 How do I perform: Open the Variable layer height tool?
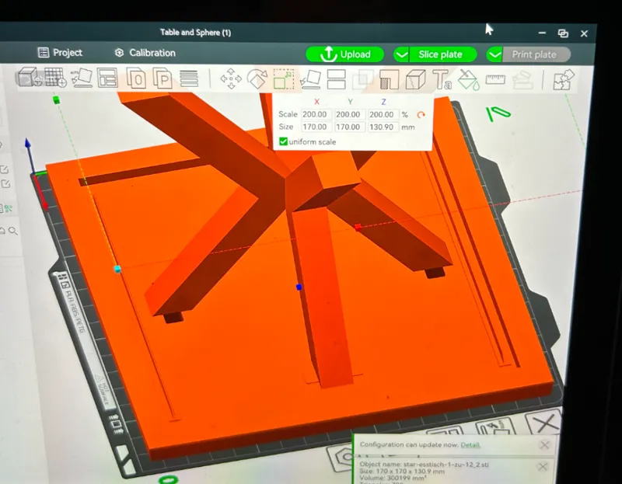click(x=189, y=78)
